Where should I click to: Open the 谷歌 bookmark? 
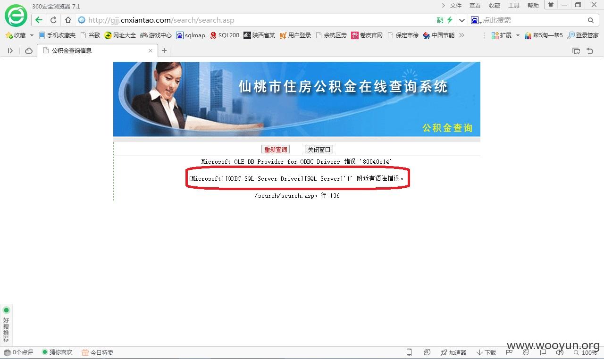pyautogui.click(x=91, y=35)
